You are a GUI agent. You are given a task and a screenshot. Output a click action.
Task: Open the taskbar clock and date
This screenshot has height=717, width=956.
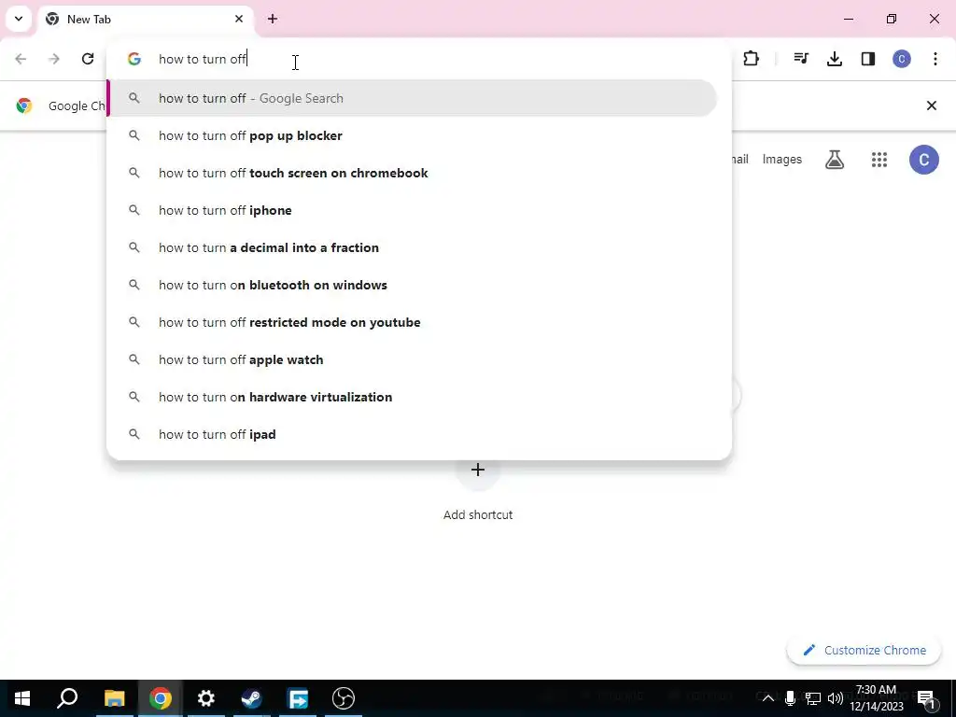pyautogui.click(x=877, y=698)
